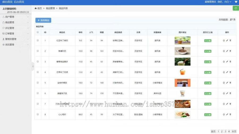Open 后台首页 in top bar

tap(19, 2)
